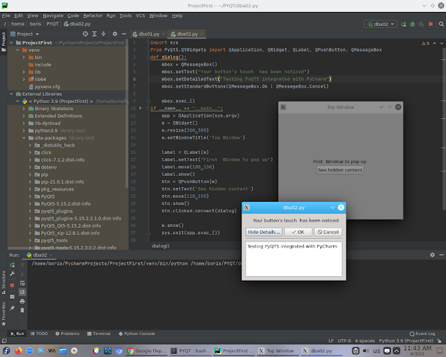Toggle the Hide Details button in dialog
This screenshot has height=357, width=446.
click(x=264, y=232)
